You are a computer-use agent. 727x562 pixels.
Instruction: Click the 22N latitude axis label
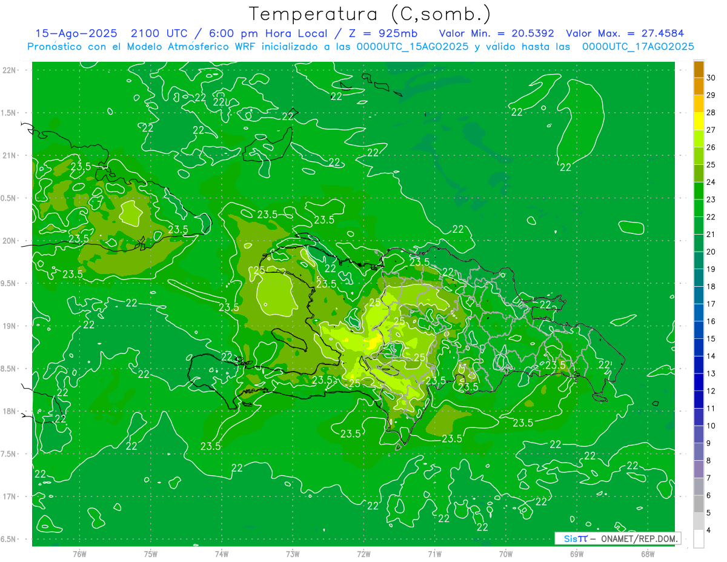[10, 70]
